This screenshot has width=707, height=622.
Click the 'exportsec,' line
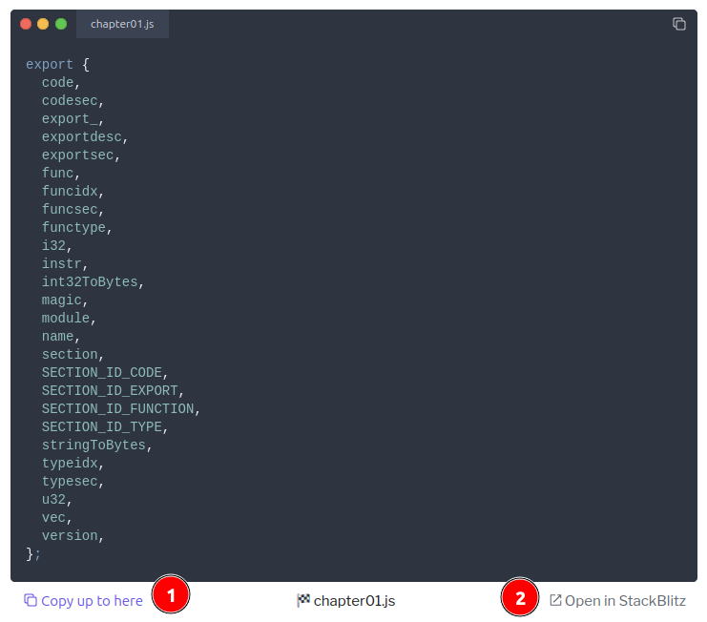(81, 155)
